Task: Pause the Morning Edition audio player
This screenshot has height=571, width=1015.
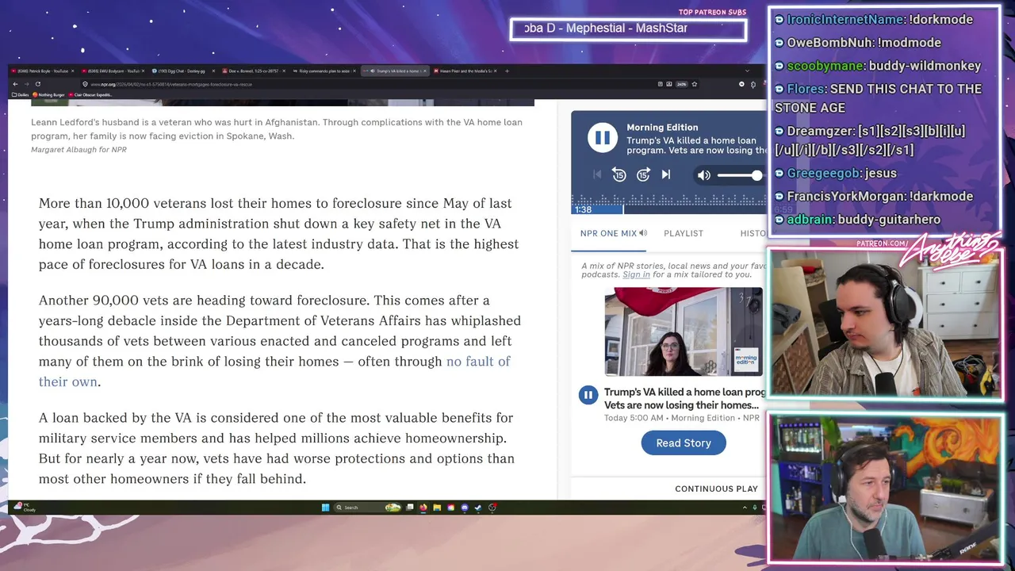Action: [603, 138]
